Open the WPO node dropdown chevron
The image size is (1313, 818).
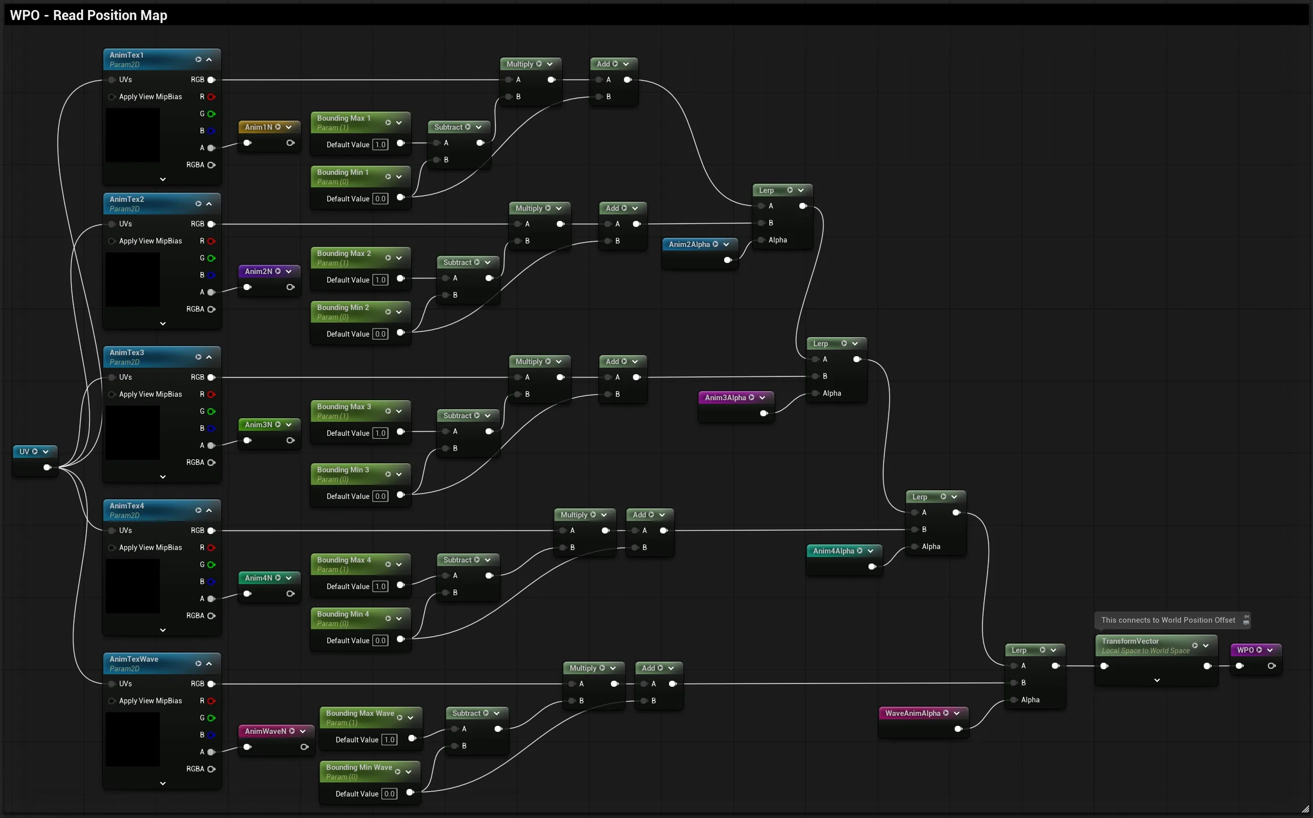tap(1270, 650)
